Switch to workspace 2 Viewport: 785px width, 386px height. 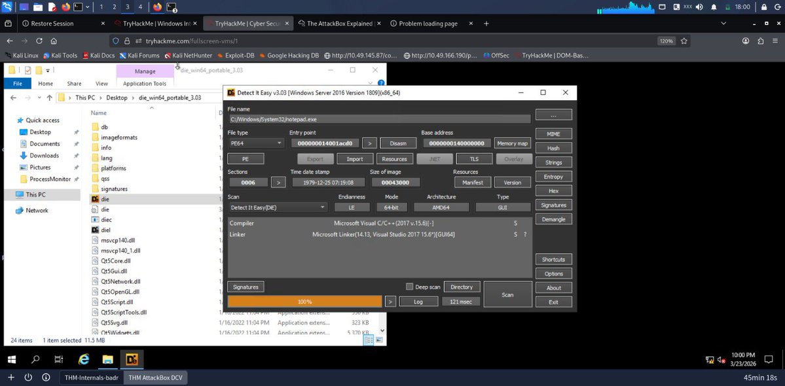click(114, 7)
